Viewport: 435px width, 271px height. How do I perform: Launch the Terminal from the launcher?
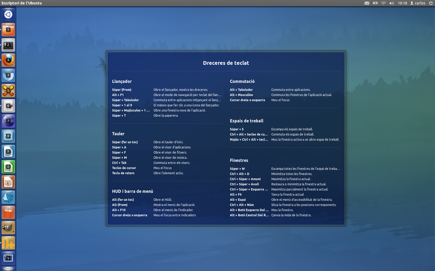click(8, 45)
